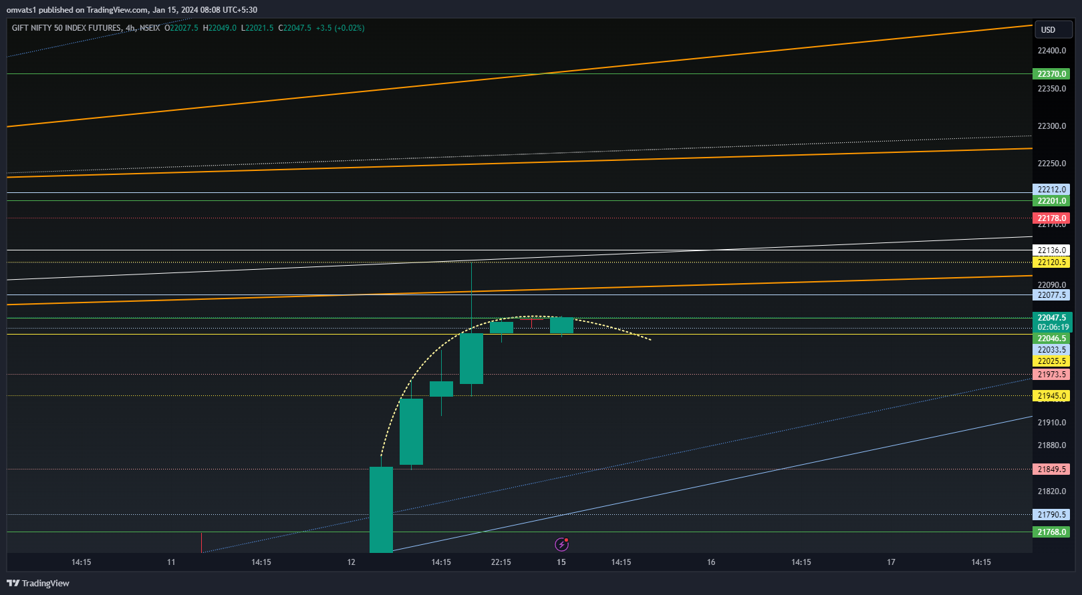Select the green 22046.5 price label
1082x595 pixels.
point(1051,339)
